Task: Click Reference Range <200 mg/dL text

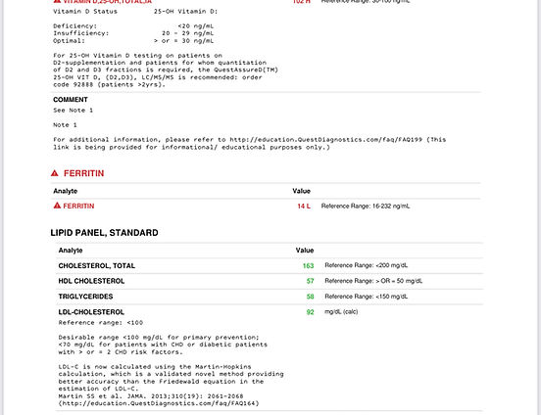Action: coord(367,265)
